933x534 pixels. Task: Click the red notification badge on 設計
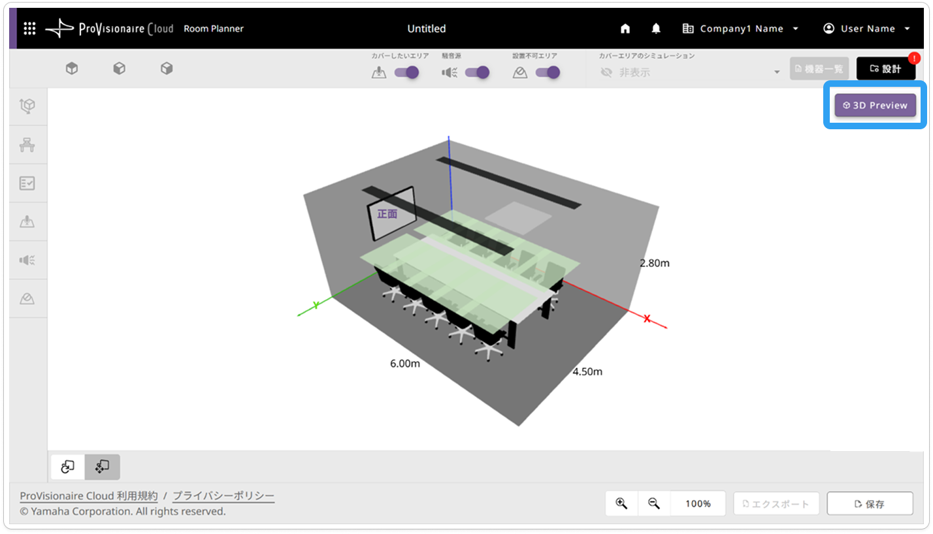tap(914, 58)
